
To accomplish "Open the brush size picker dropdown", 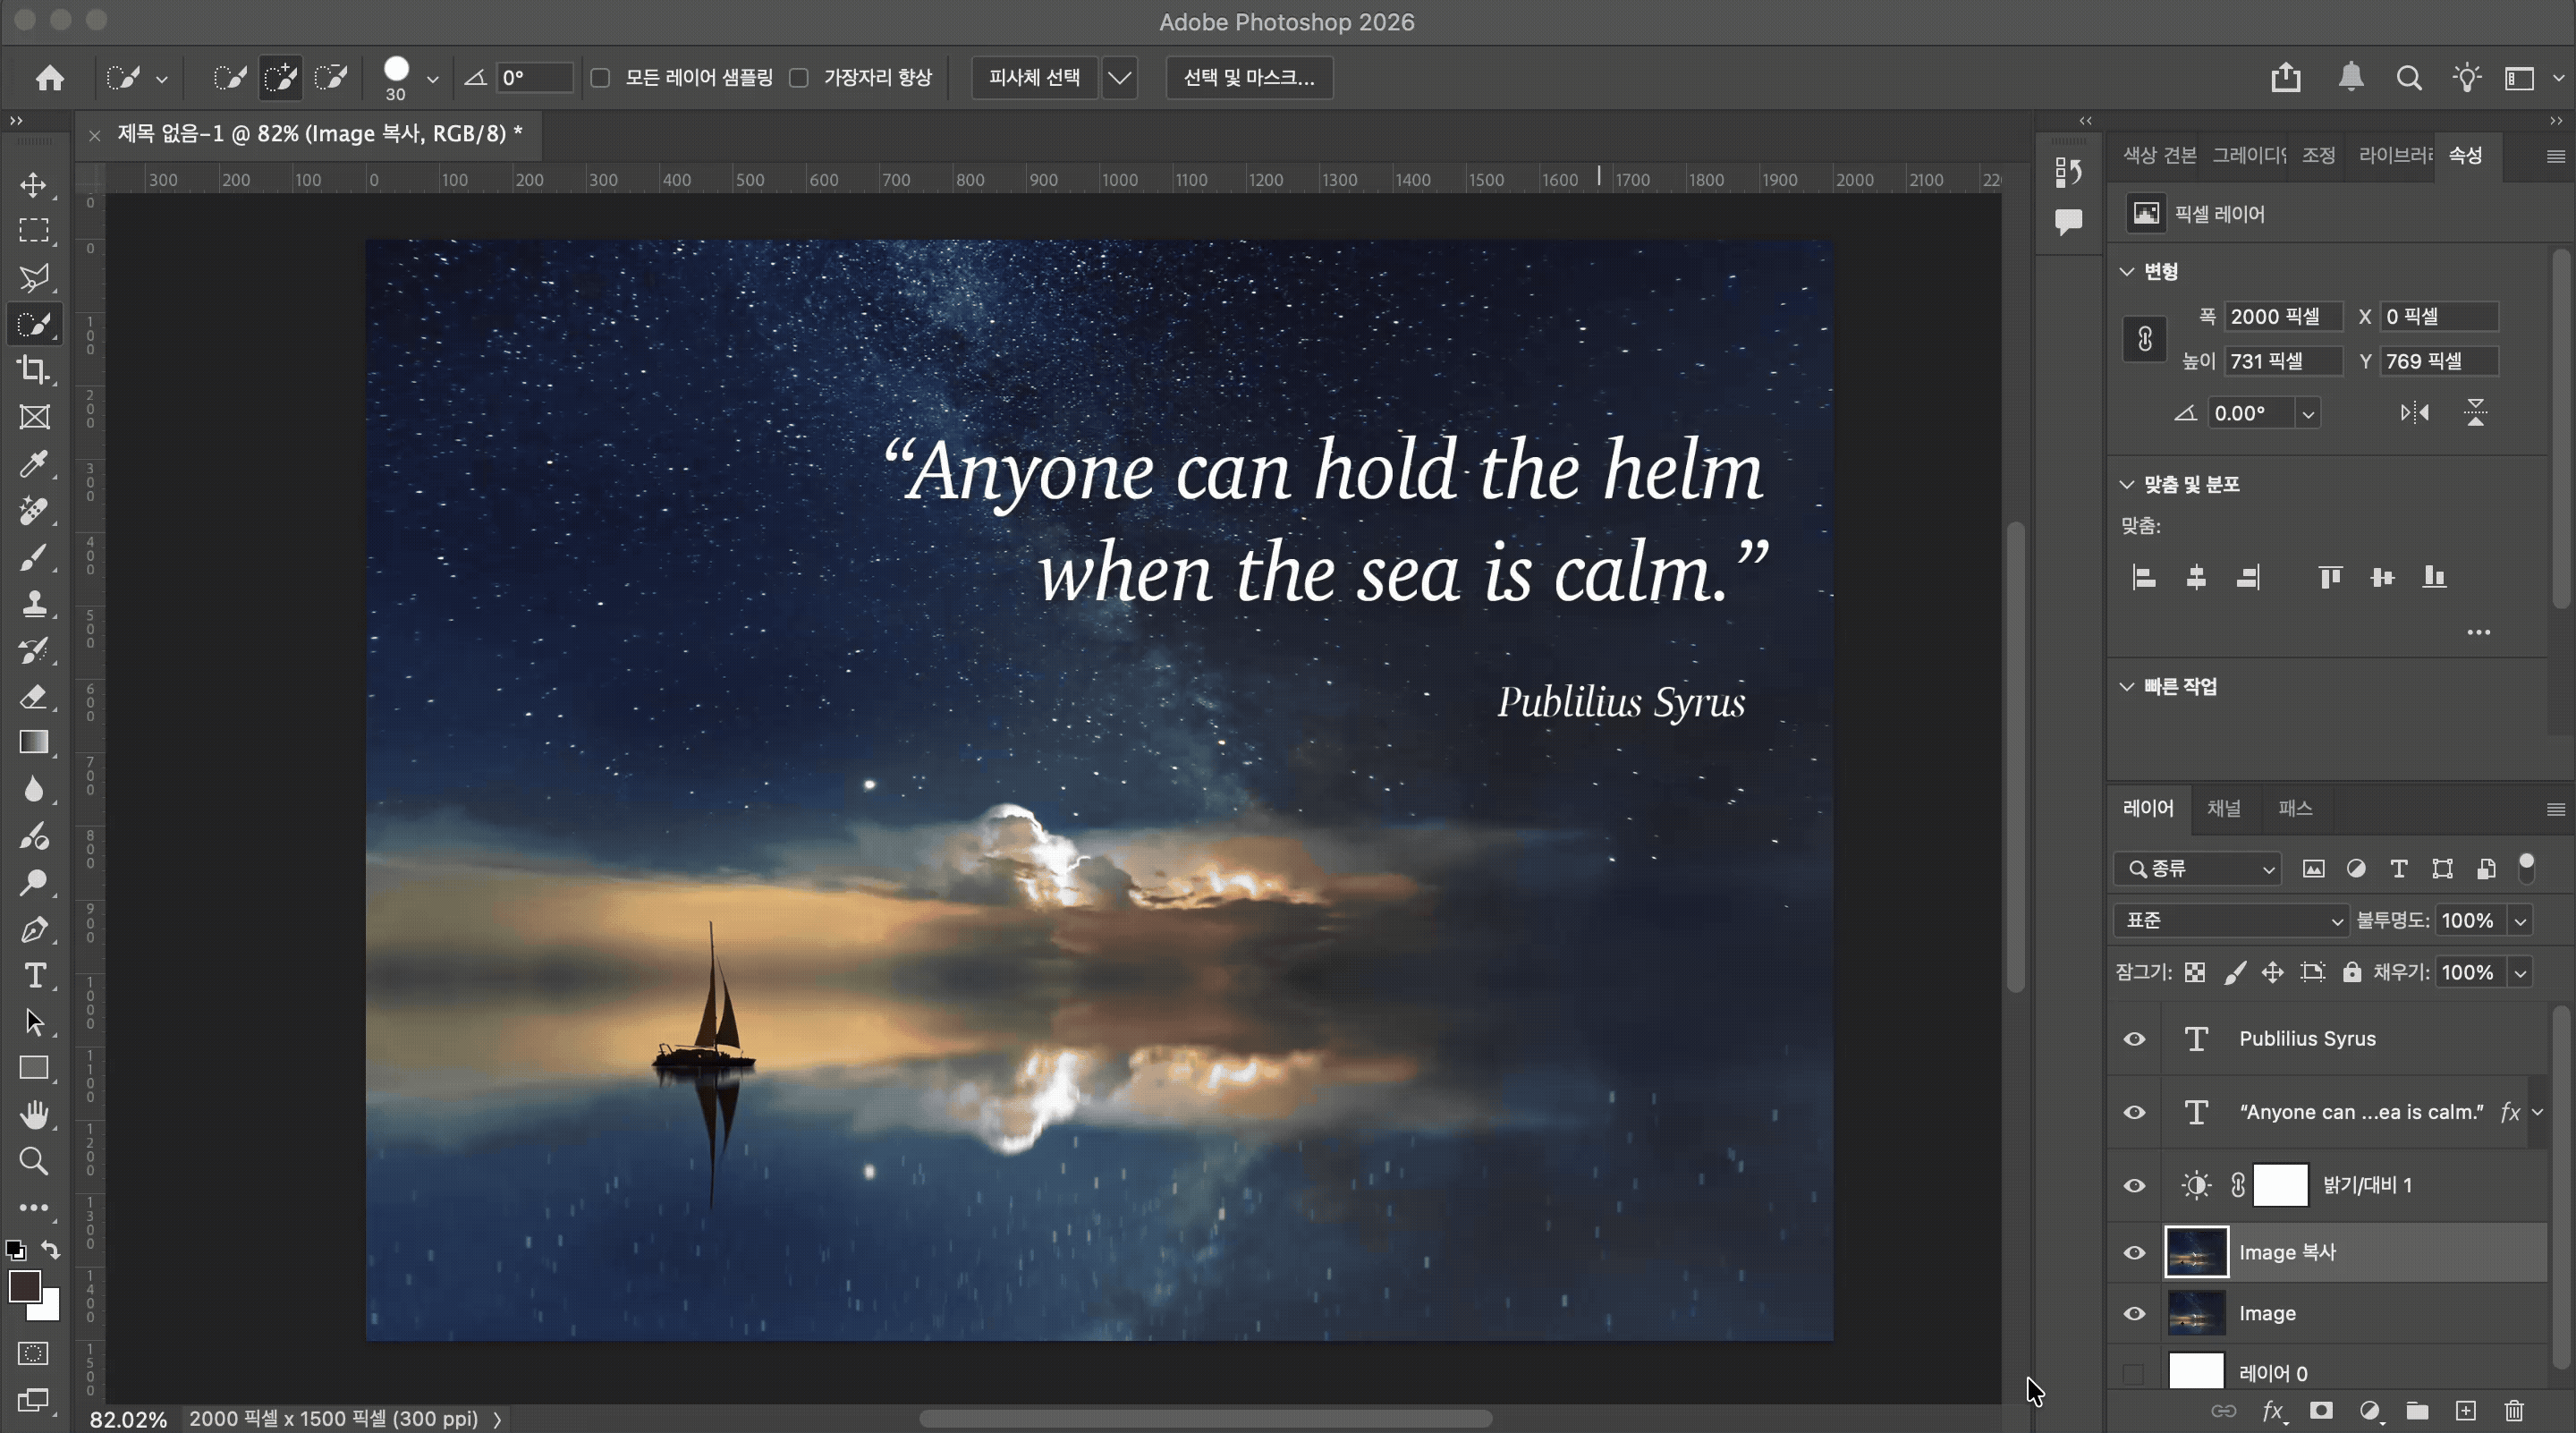I will pos(433,79).
